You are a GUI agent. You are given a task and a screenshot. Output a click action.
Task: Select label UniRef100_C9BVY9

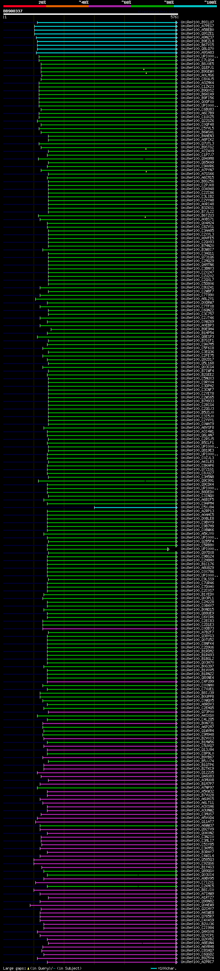point(197,523)
